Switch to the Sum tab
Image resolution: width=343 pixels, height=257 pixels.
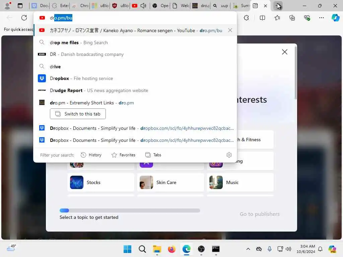tap(241, 6)
